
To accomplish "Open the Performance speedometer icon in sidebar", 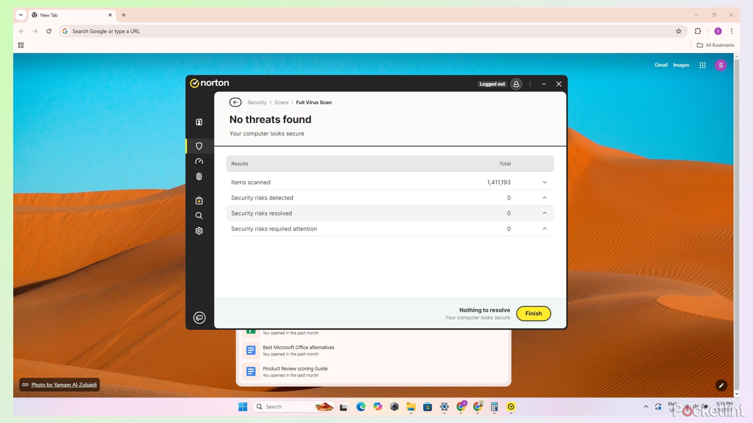I will [x=199, y=161].
